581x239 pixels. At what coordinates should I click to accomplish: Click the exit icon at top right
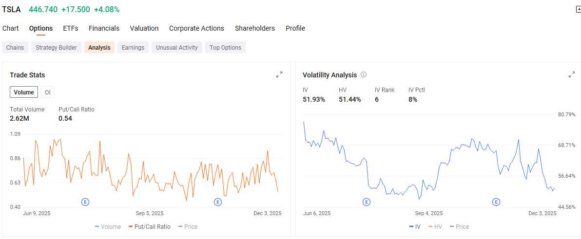click(x=578, y=10)
